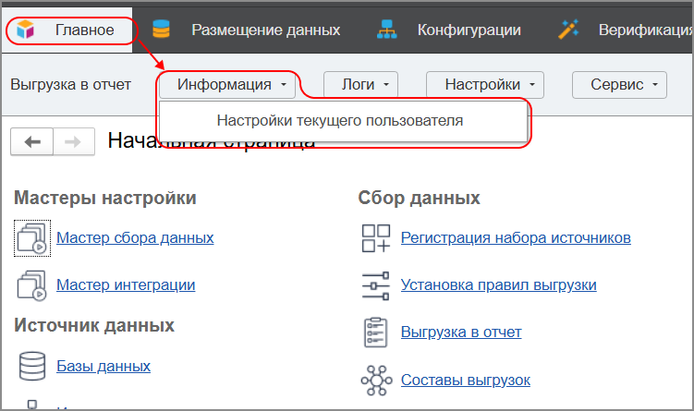
Task: Switch to the Размещение данных section
Action: (265, 30)
